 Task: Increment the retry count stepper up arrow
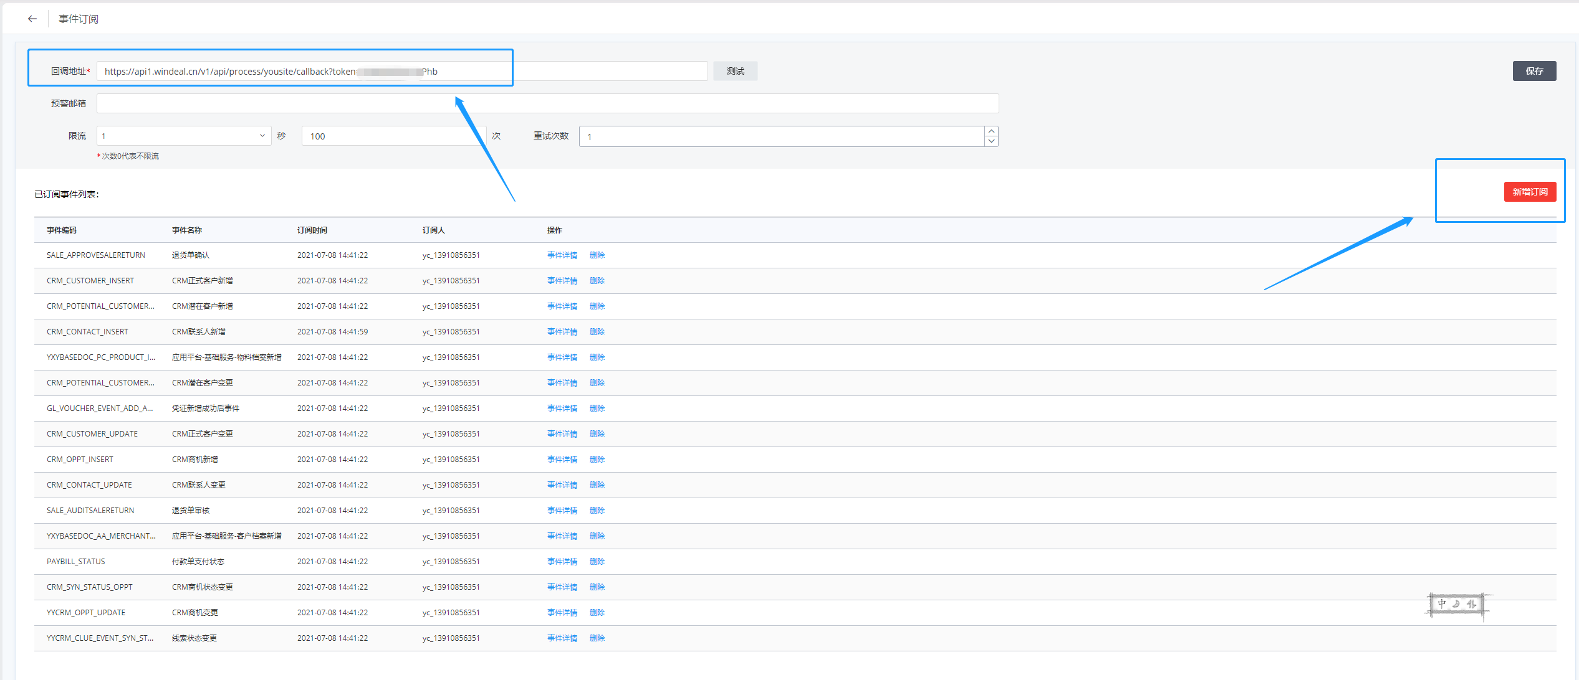coord(991,131)
